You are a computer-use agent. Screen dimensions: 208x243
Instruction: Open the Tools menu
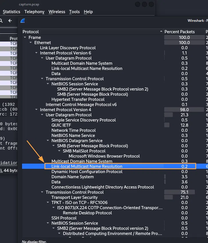coord(74,12)
